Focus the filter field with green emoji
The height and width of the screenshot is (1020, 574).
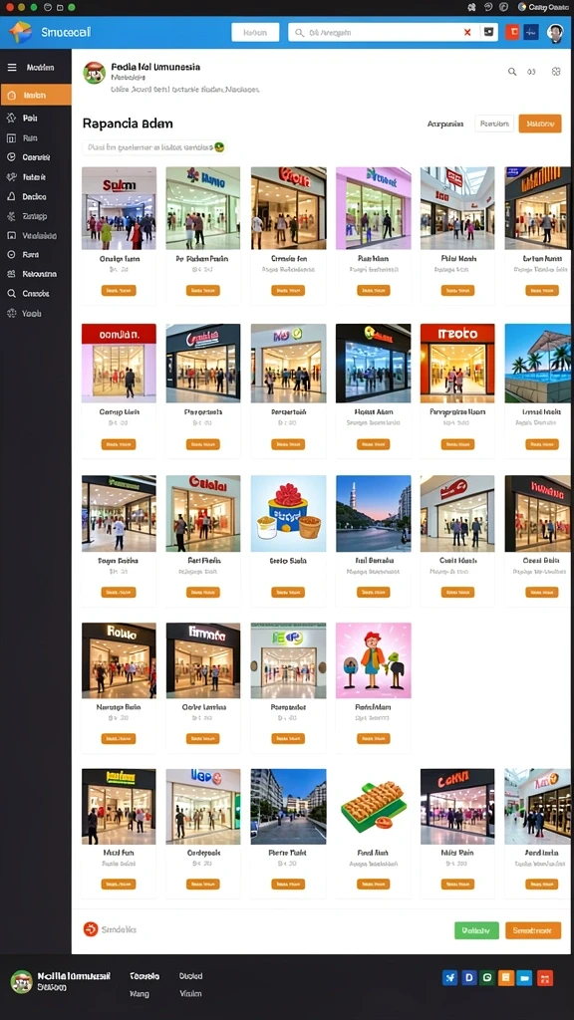(x=154, y=147)
